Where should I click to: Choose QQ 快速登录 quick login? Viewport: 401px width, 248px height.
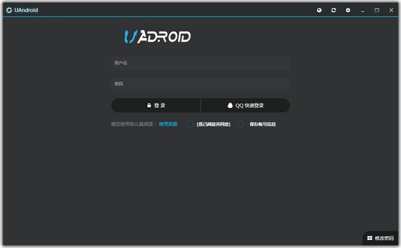point(245,105)
